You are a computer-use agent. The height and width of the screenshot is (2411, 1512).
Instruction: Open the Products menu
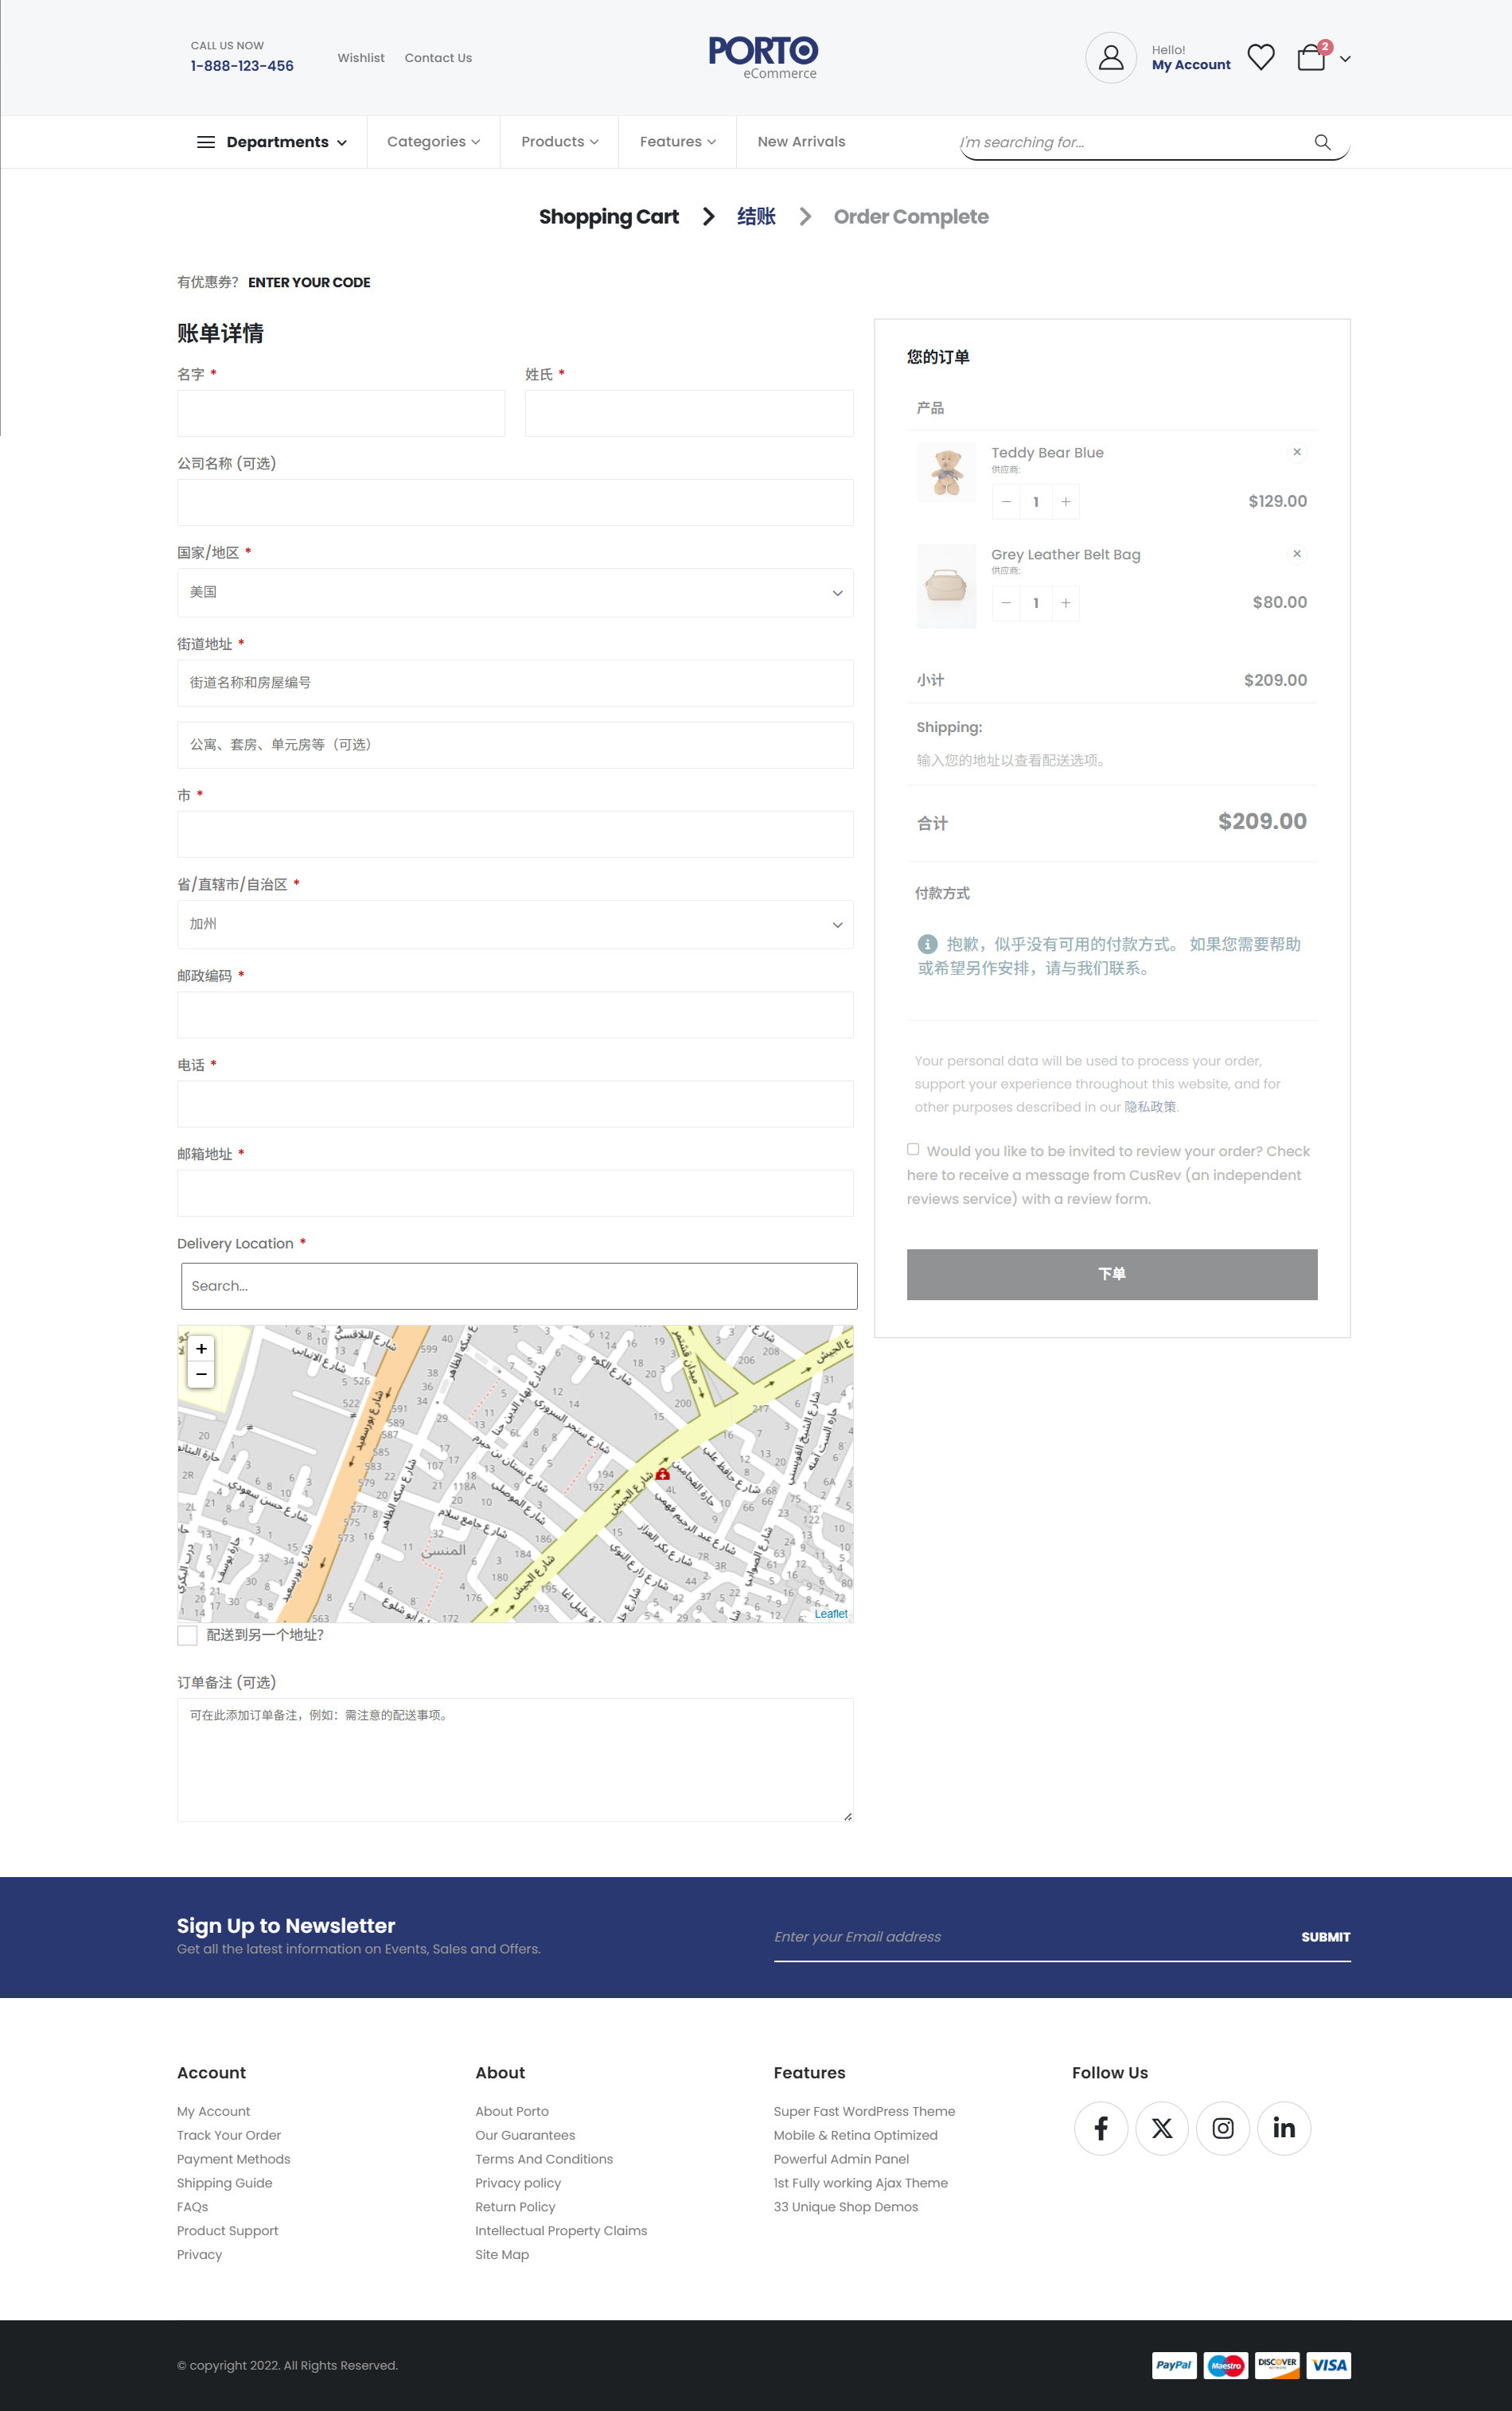tap(559, 142)
